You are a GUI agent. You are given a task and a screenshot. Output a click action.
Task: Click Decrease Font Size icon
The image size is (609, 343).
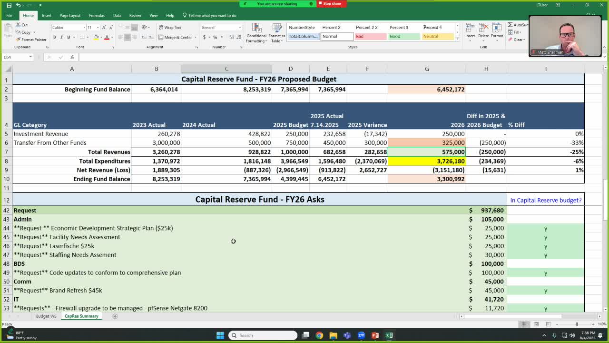click(110, 28)
